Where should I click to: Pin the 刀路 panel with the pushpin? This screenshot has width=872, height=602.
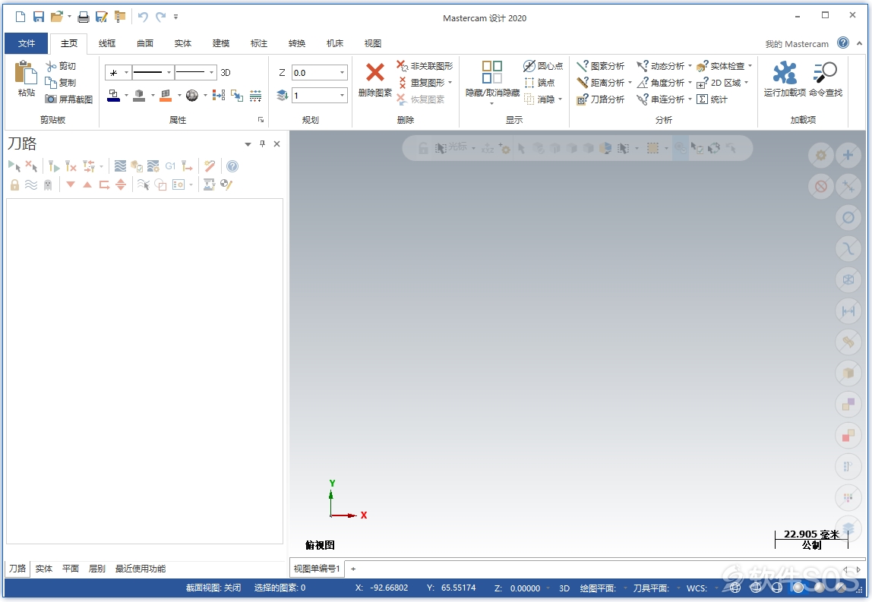tap(263, 143)
